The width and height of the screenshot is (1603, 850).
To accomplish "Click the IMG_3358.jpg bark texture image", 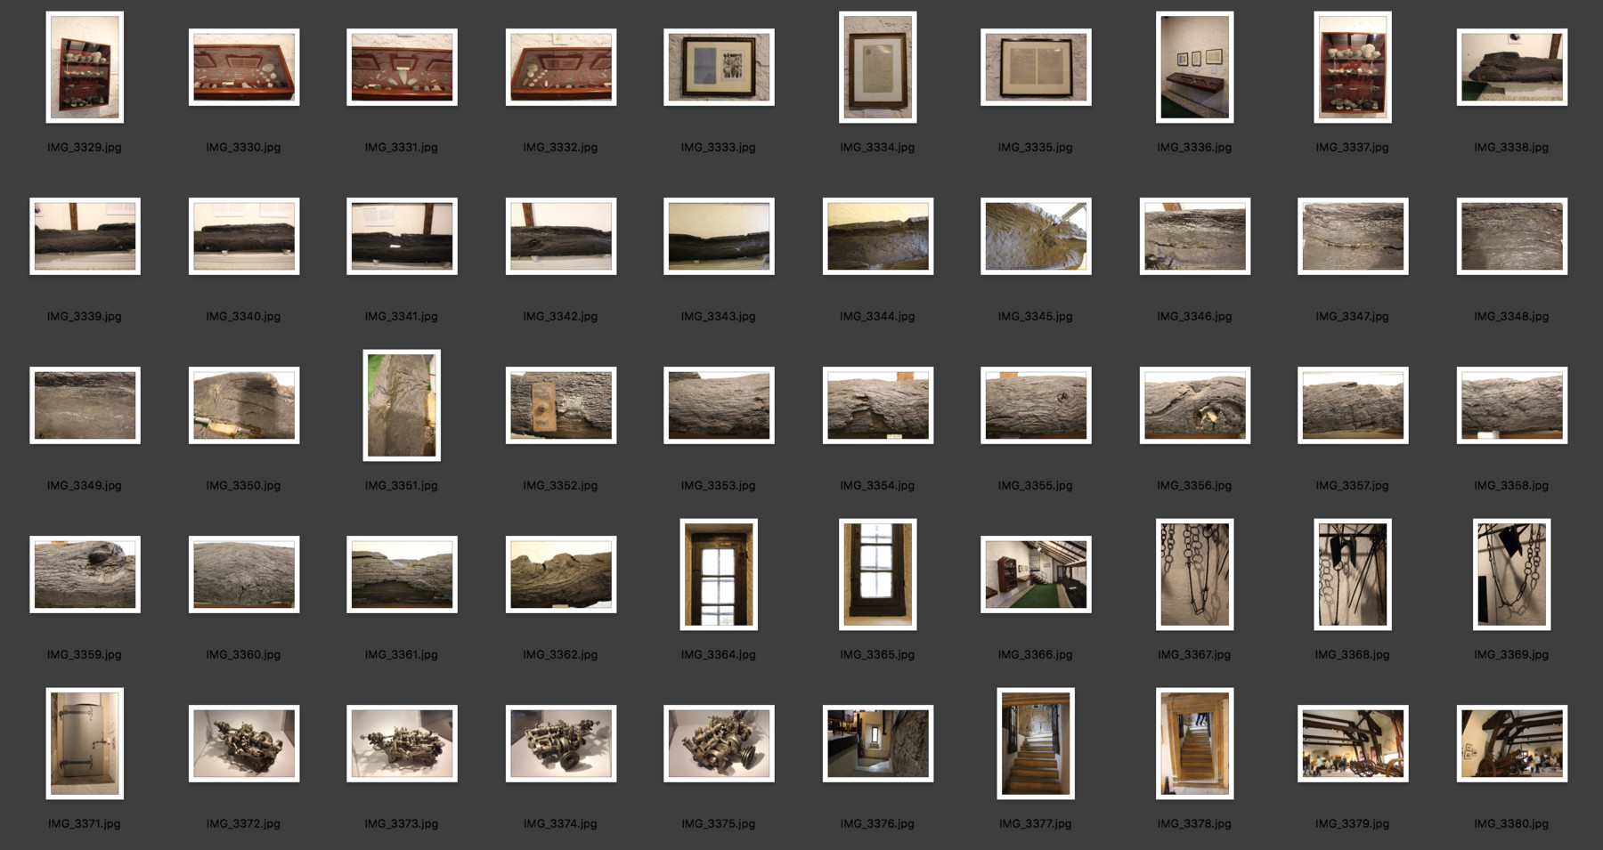I will click(x=1511, y=405).
